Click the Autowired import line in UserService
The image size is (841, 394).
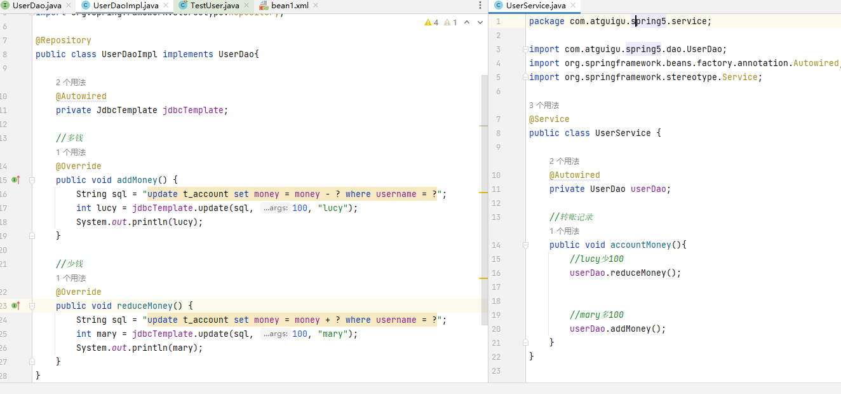pos(685,63)
